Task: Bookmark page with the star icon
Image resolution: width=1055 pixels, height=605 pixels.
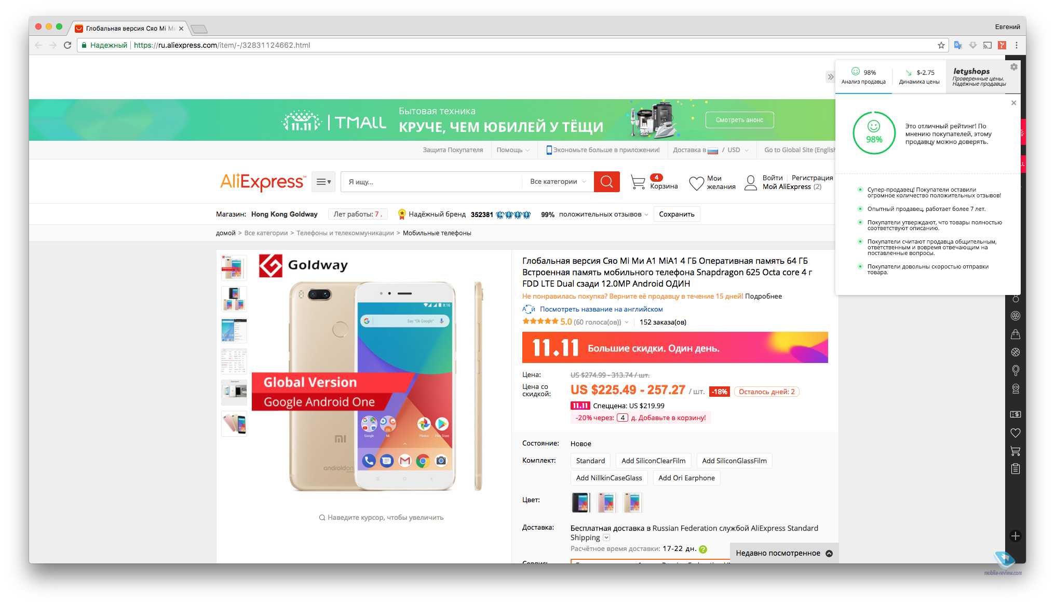Action: [x=941, y=45]
